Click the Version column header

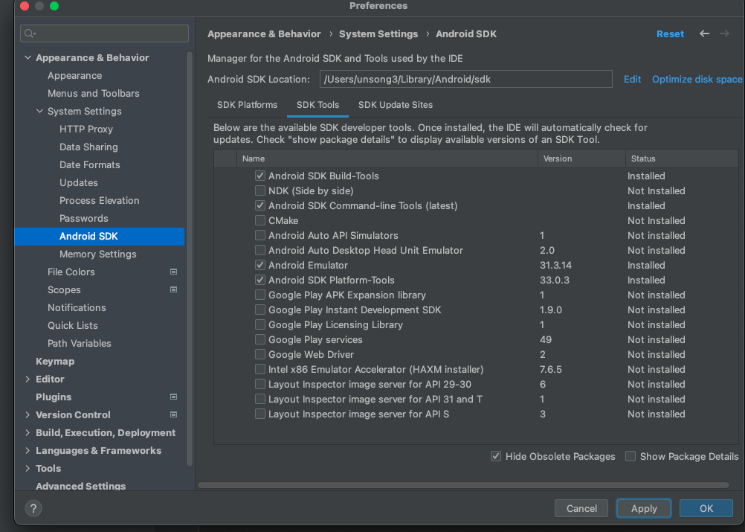pos(581,158)
